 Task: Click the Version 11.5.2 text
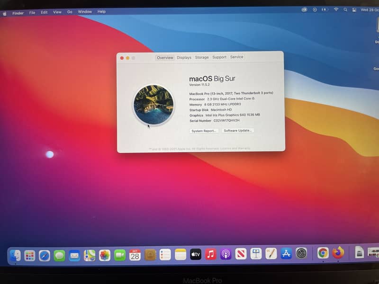[x=199, y=85]
